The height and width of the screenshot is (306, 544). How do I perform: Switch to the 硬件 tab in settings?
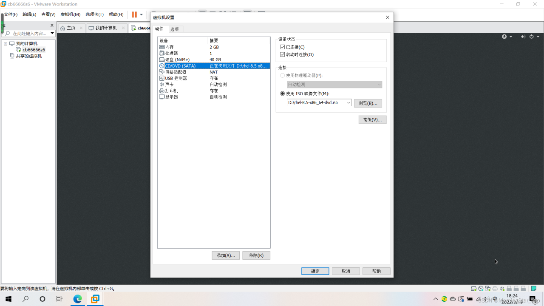[x=159, y=29]
